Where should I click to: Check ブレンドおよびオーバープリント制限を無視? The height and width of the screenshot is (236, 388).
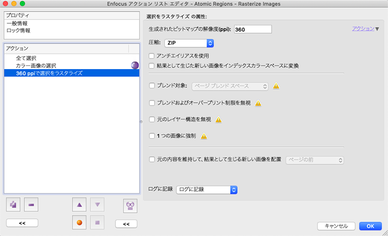(152, 103)
